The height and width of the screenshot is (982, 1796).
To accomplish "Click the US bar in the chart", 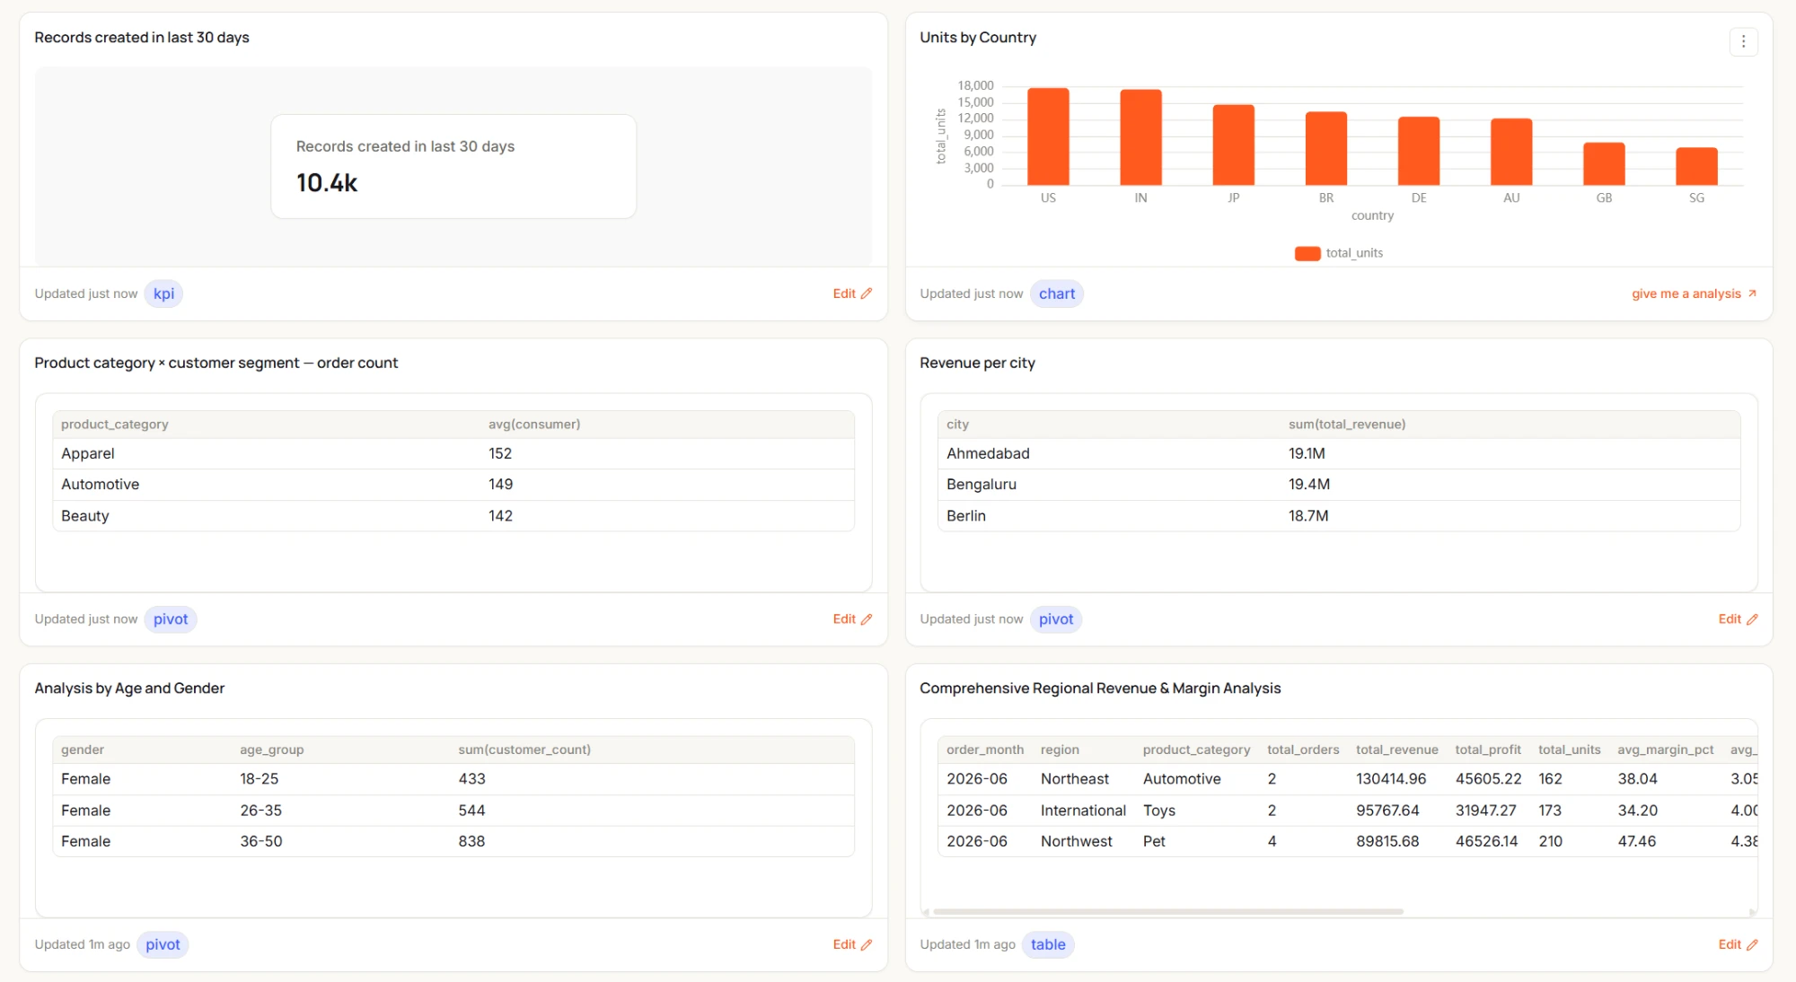I will point(1048,136).
